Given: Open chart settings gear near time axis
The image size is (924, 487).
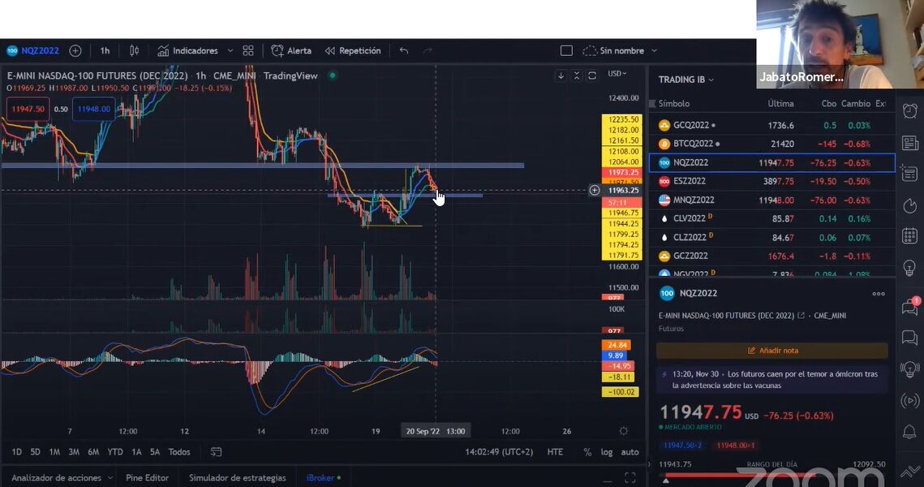Looking at the screenshot, I should point(624,431).
